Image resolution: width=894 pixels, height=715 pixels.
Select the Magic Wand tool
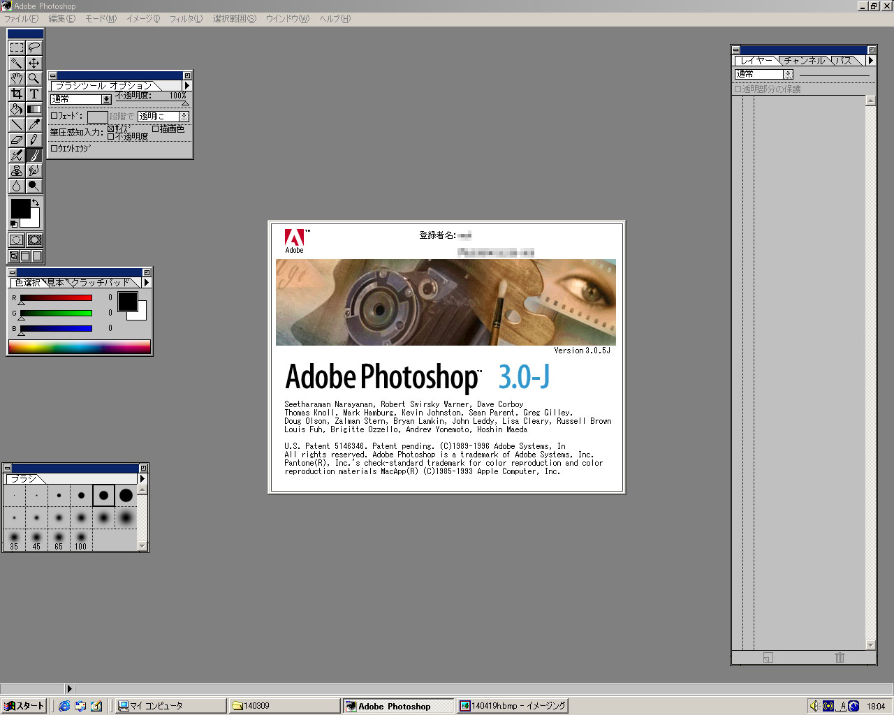[x=17, y=63]
